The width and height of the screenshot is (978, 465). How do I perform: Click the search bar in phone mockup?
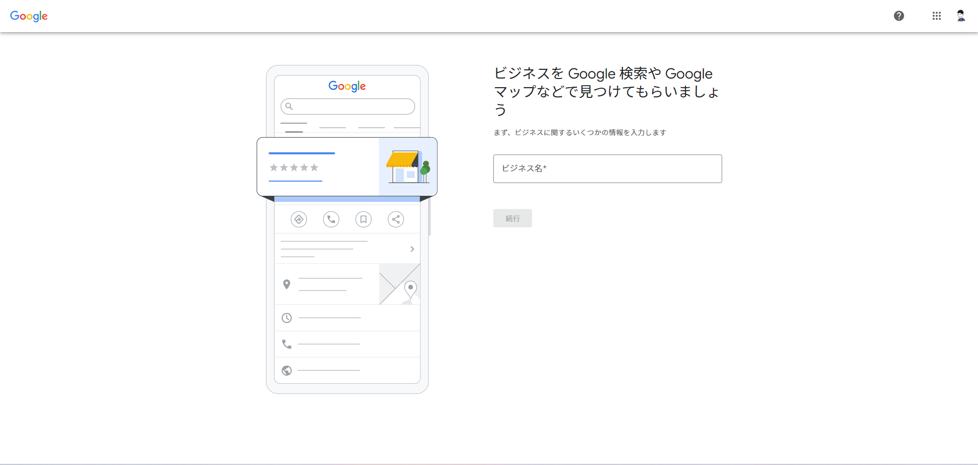pyautogui.click(x=348, y=107)
